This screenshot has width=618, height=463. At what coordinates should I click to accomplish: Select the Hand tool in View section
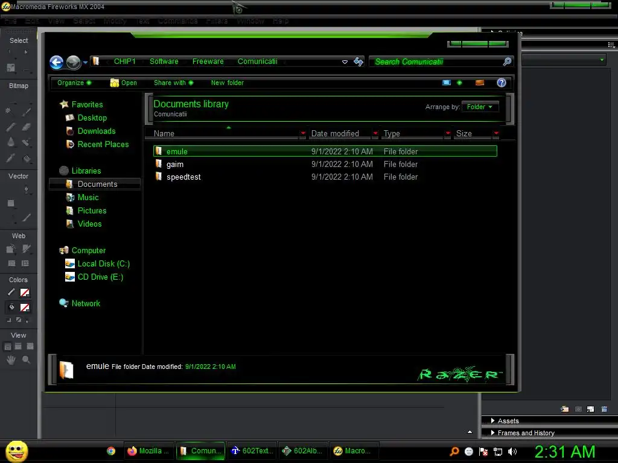pos(11,359)
